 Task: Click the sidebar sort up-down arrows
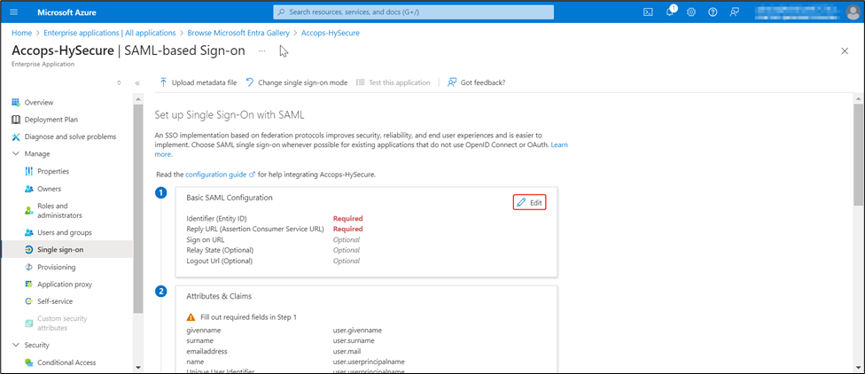pyautogui.click(x=120, y=82)
